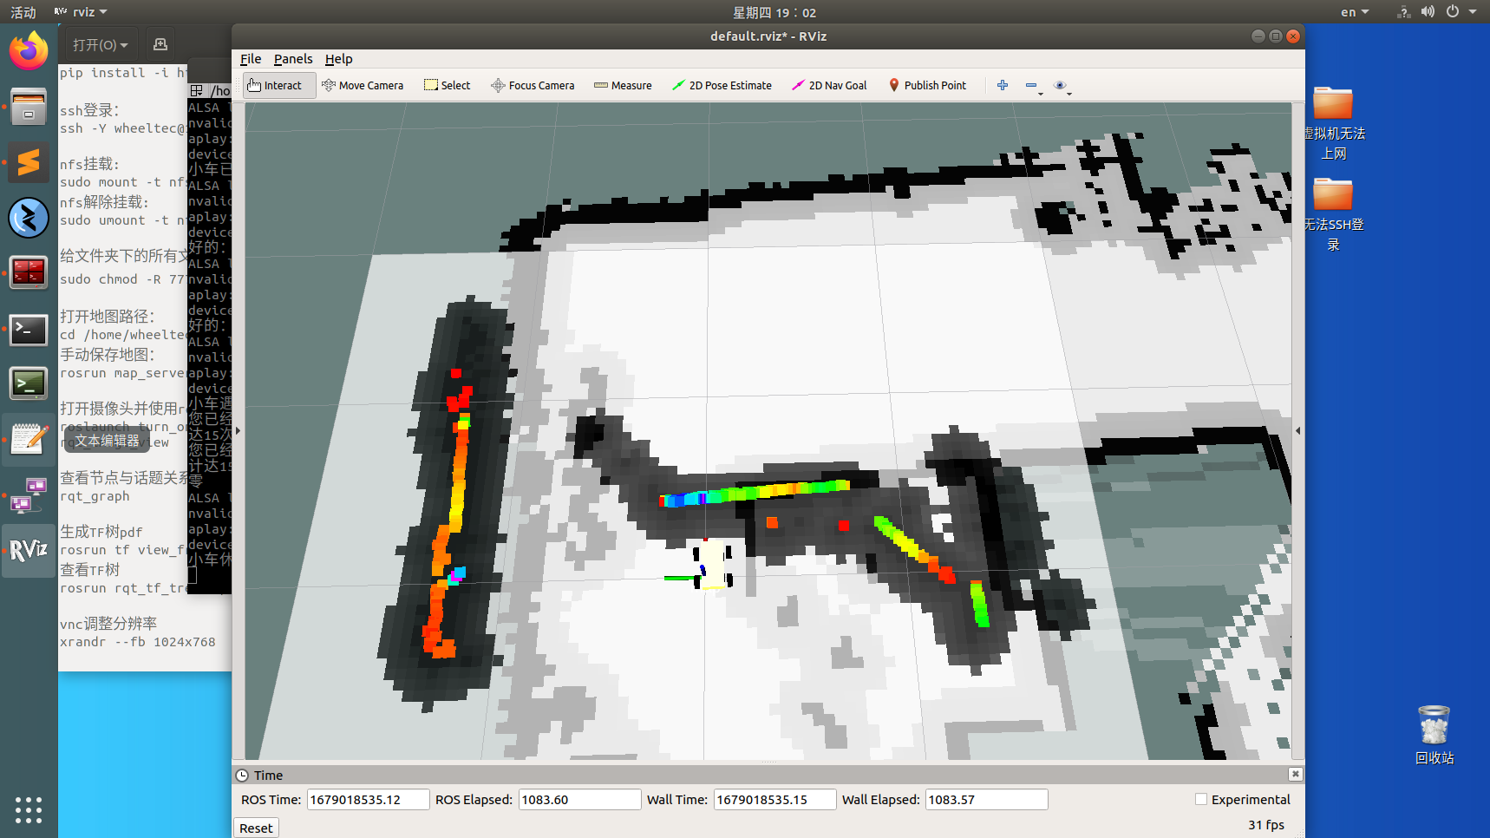Select the Interact tool in RViz
This screenshot has height=838, width=1490.
coord(275,85)
